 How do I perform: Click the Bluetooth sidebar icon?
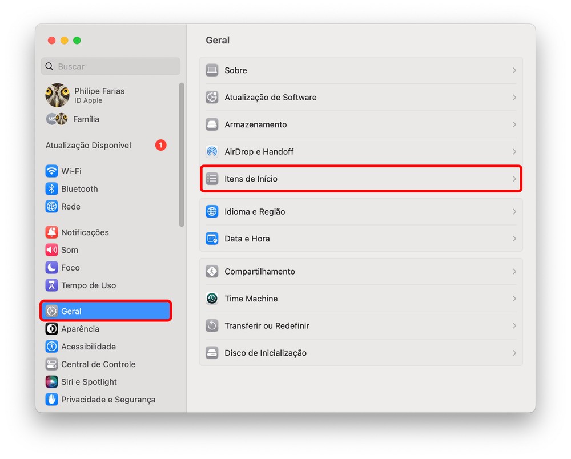[x=52, y=189]
